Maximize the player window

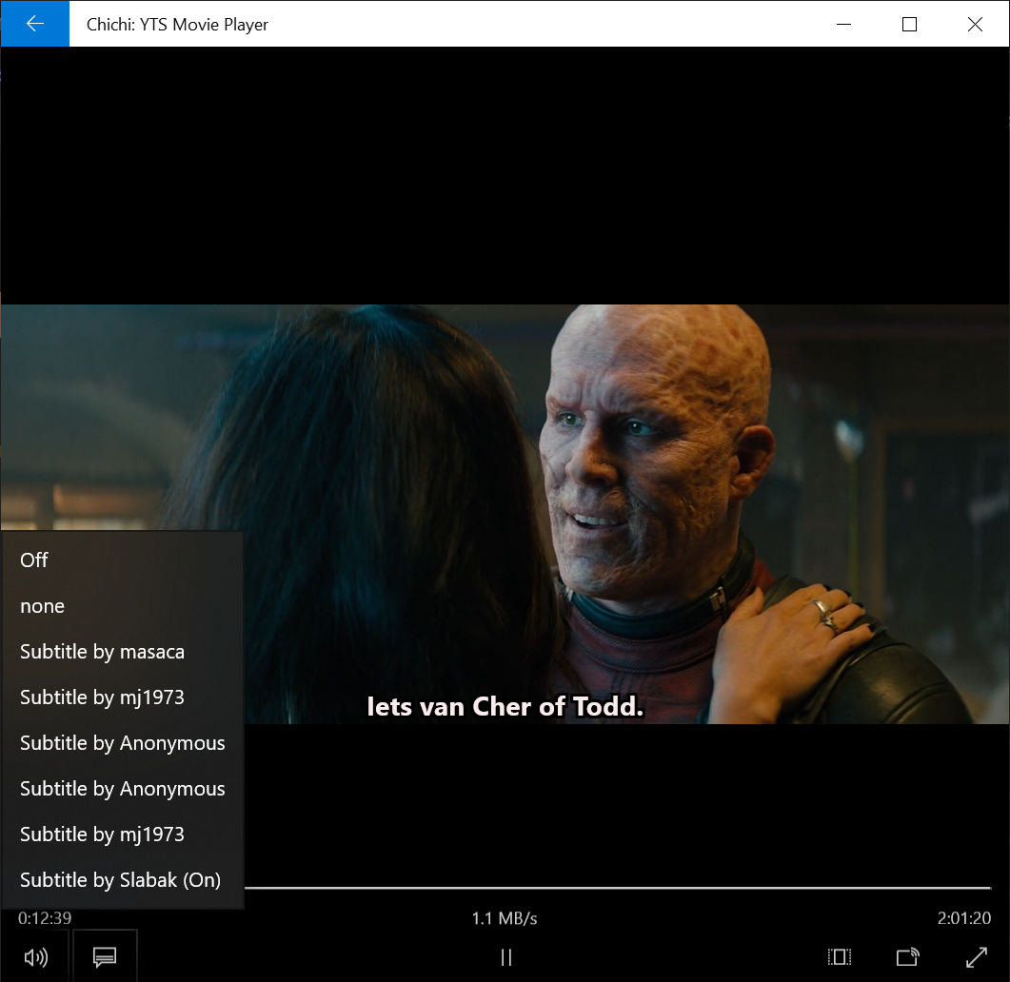[909, 24]
